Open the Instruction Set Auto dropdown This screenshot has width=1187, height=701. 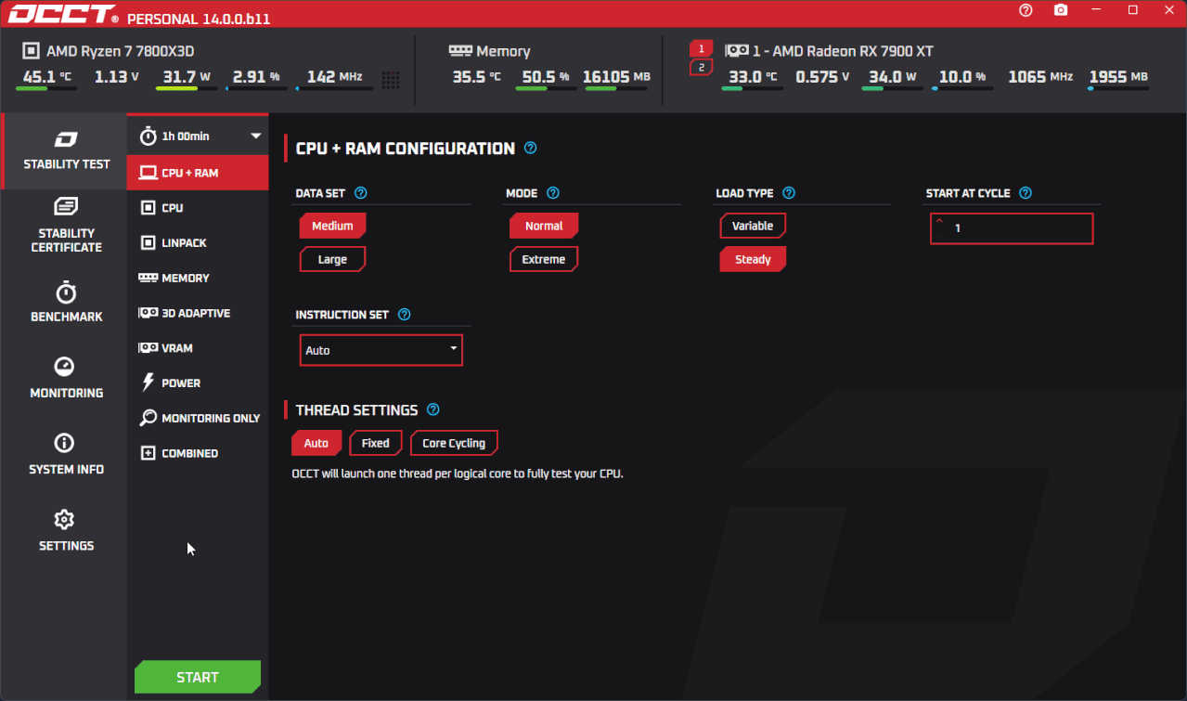coord(381,350)
